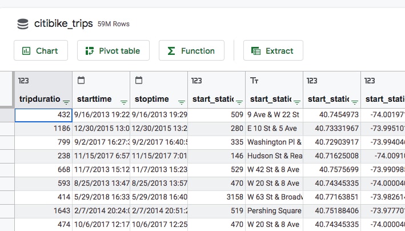Select latitude cell 40.77163851
The height and width of the screenshot is (231, 405).
(x=332, y=197)
